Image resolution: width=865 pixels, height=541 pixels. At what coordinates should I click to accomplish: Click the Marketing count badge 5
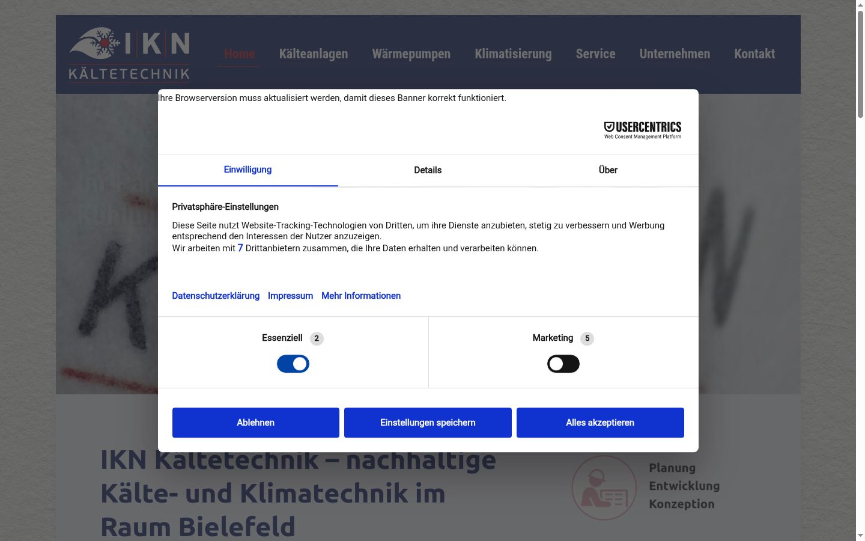[587, 338]
